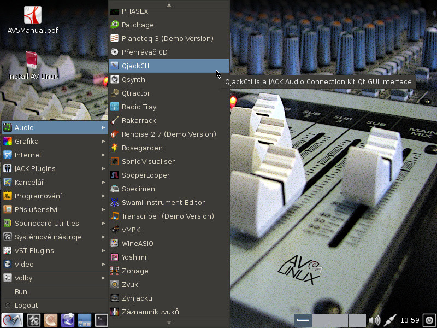Switch to the fourth workspace in pager
437x328 pixels.
[x=357, y=320]
